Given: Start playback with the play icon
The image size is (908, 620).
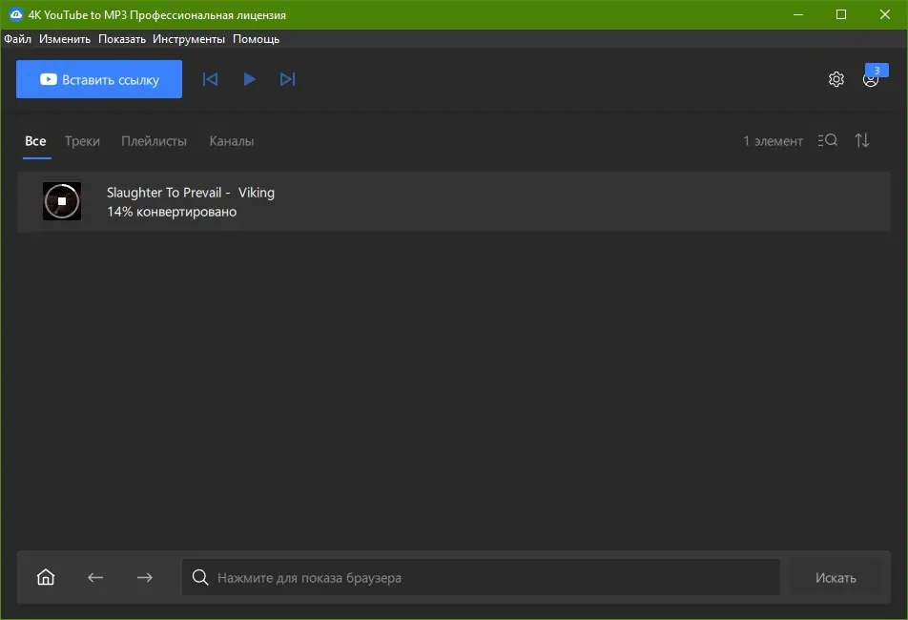Looking at the screenshot, I should click(249, 79).
